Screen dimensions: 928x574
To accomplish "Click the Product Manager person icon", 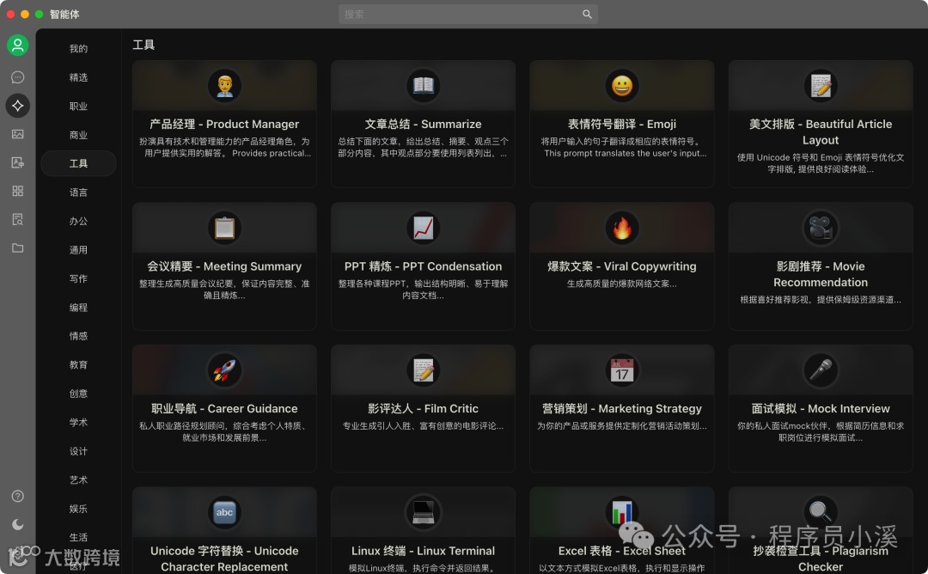I will pyautogui.click(x=224, y=86).
